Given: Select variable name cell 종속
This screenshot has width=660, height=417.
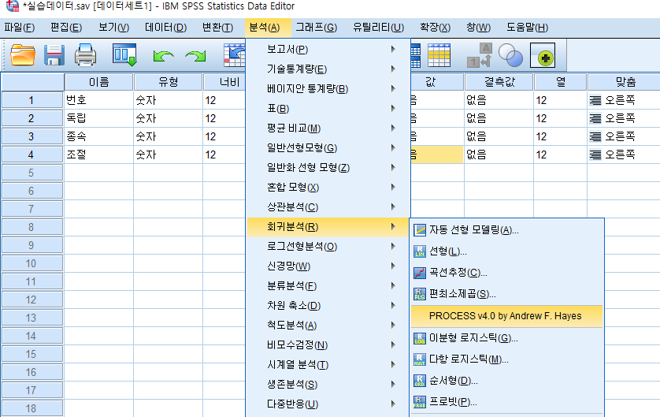Looking at the screenshot, I should (x=99, y=136).
